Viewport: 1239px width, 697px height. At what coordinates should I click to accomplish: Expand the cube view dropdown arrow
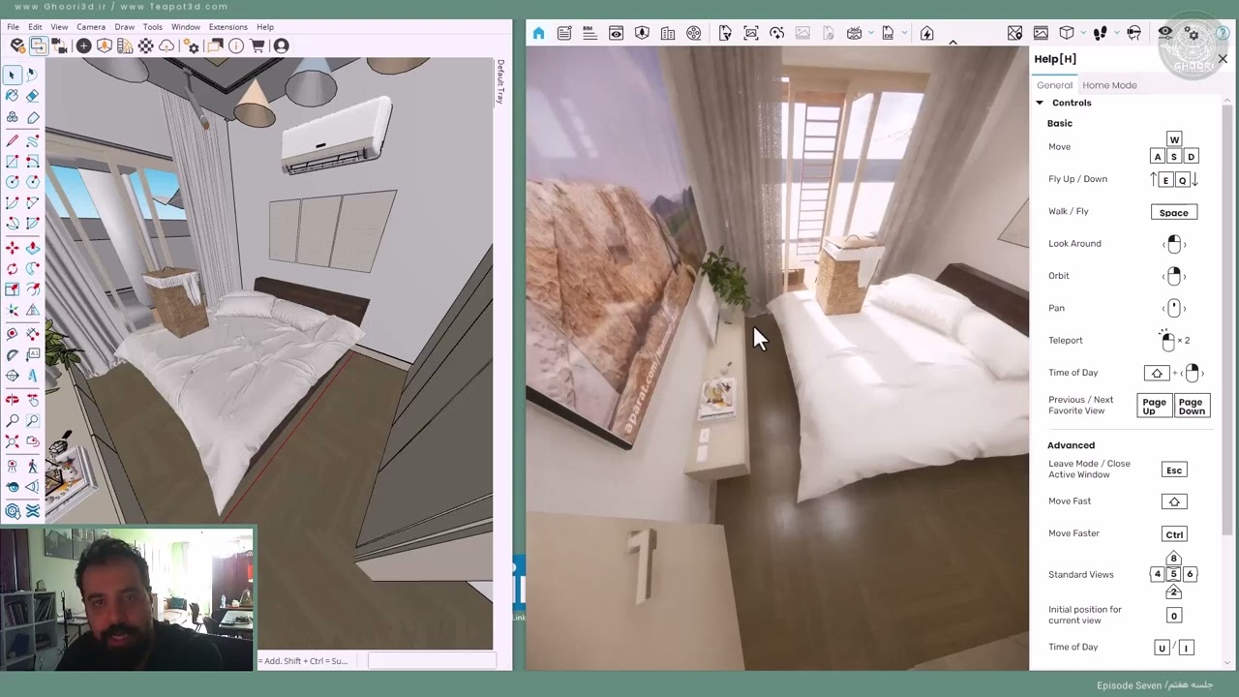(1083, 33)
